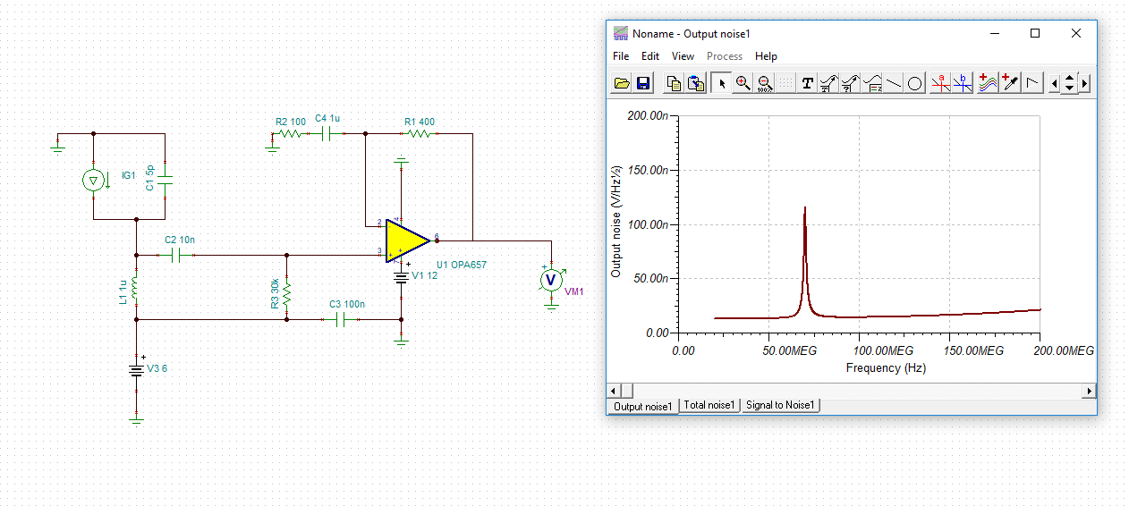The width and height of the screenshot is (1129, 506).
Task: Select the line drawing tool
Action: [x=894, y=83]
